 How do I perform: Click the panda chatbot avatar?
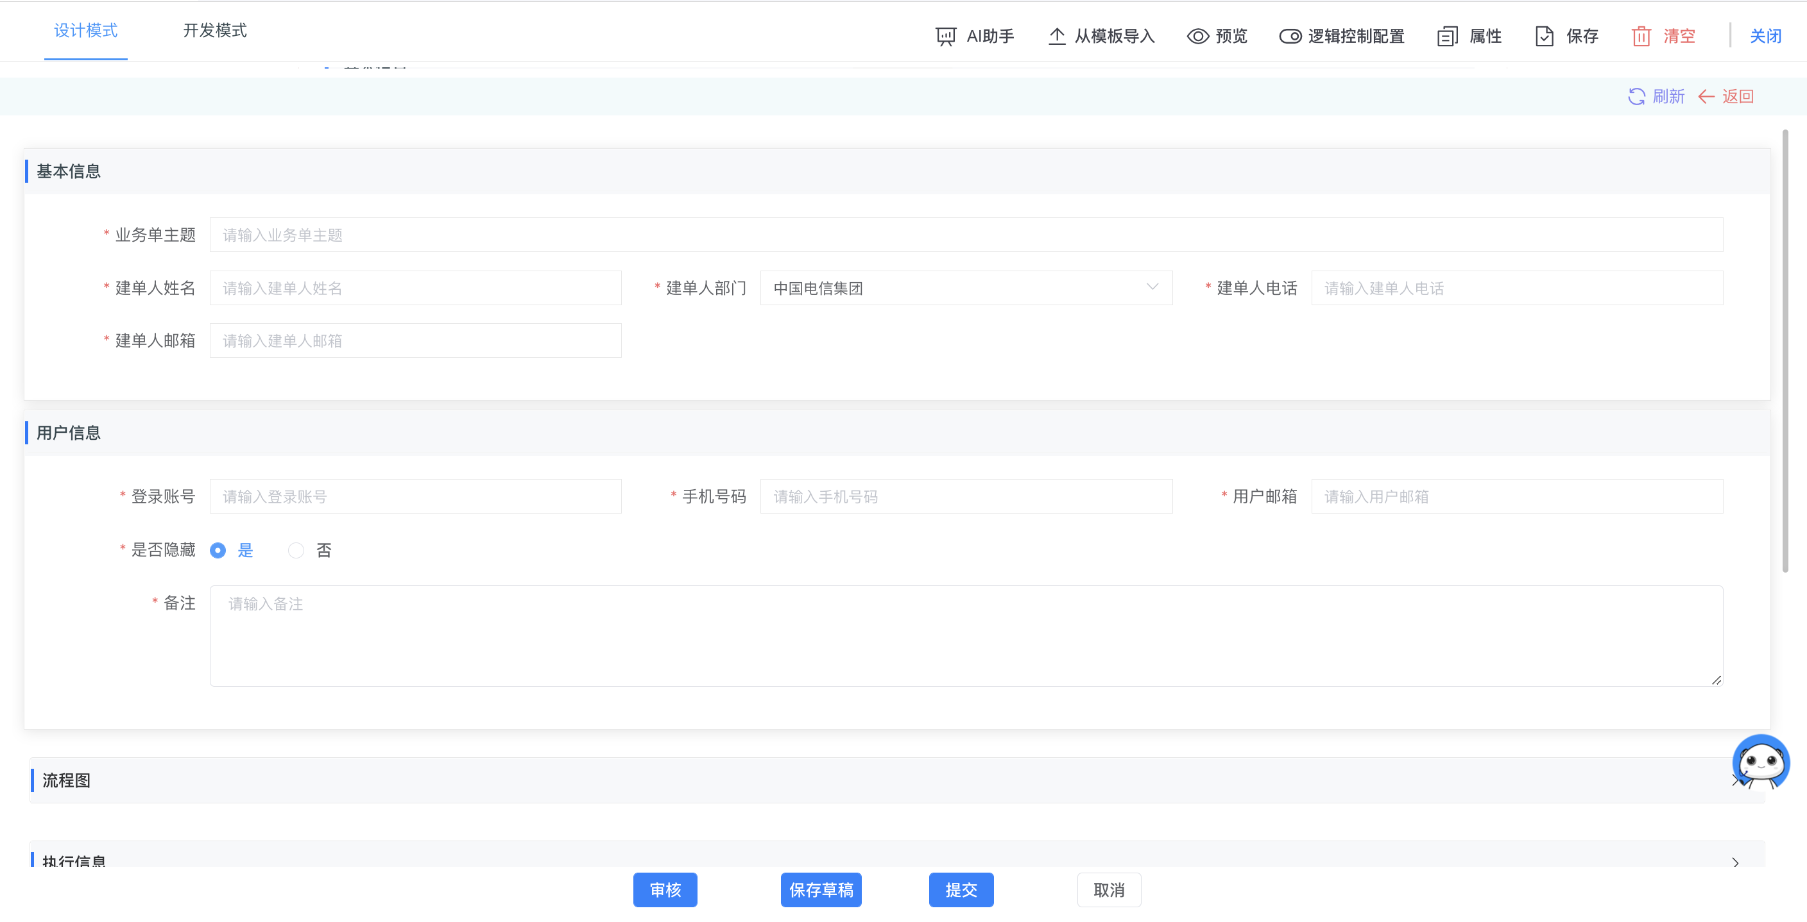tap(1760, 762)
